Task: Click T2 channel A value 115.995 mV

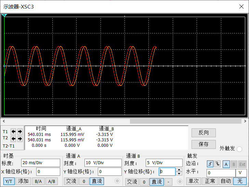Action: (72, 140)
